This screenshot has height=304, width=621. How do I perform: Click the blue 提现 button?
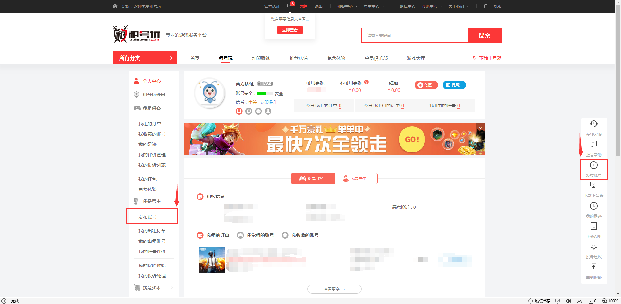[x=454, y=85]
